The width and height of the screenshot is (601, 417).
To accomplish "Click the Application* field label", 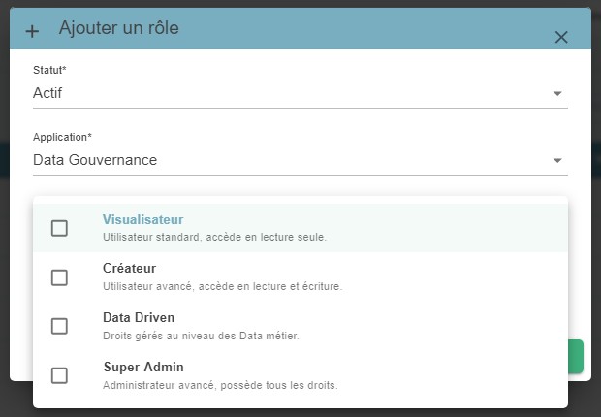I will [62, 137].
